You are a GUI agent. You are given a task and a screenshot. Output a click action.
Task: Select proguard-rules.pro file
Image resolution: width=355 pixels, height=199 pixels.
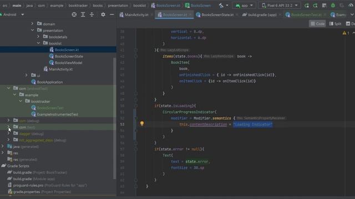tap(47, 185)
